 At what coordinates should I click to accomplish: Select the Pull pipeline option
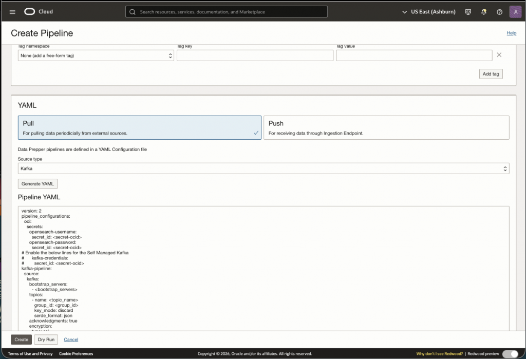(139, 127)
